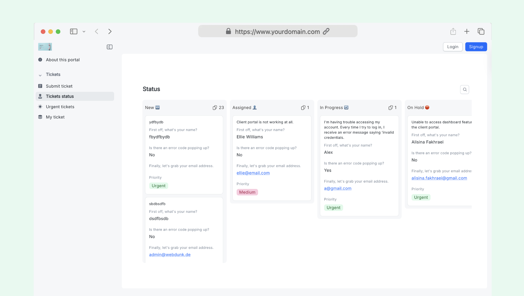Click card count icon in Assigned column
Viewport: 524px width, 296px height.
[x=303, y=108]
